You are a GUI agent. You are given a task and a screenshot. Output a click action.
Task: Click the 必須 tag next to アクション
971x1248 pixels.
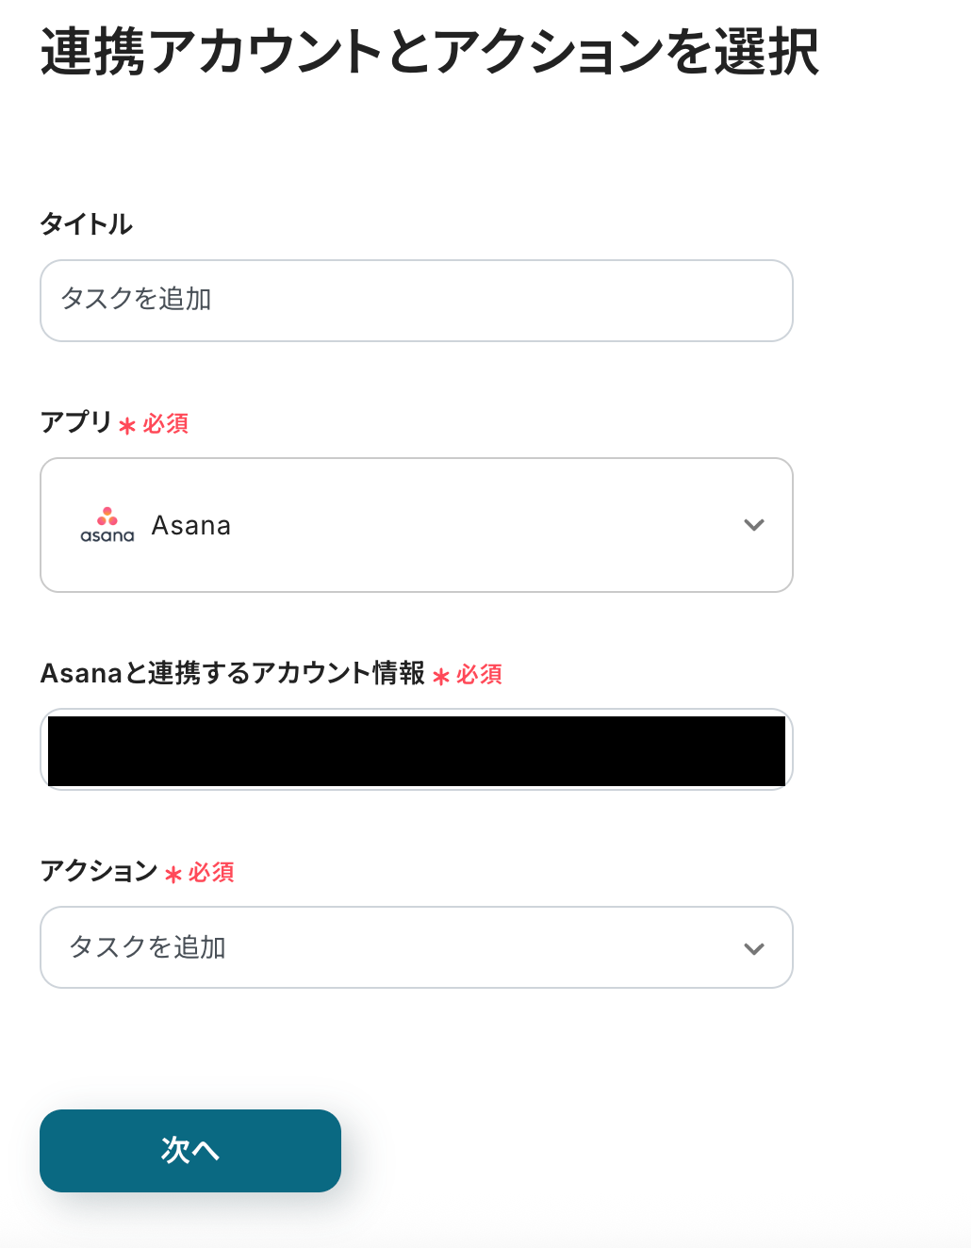211,873
